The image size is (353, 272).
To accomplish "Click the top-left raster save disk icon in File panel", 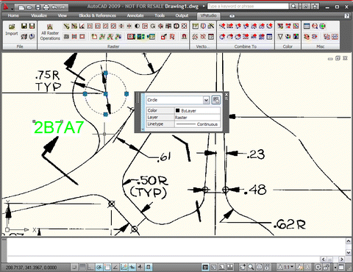I will coord(24,26).
